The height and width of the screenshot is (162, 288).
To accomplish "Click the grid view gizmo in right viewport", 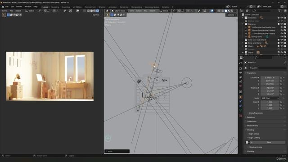I will [108, 138].
